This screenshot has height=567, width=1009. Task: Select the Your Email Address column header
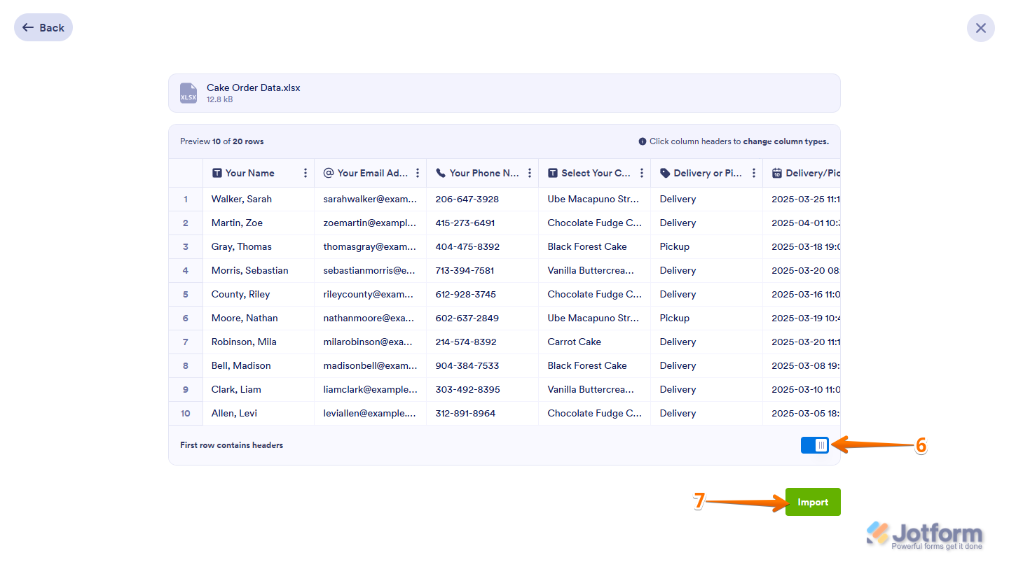(x=371, y=173)
